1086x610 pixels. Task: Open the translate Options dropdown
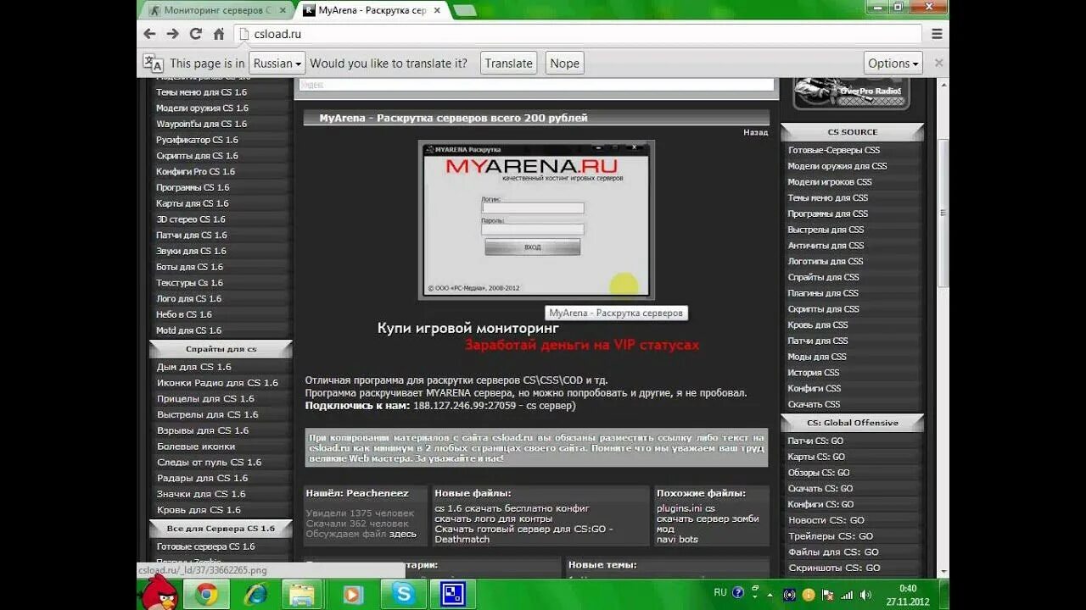(x=893, y=63)
